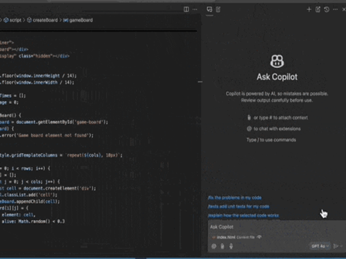Start a new chat with plus icon
The width and height of the screenshot is (346, 259).
[x=309, y=9]
